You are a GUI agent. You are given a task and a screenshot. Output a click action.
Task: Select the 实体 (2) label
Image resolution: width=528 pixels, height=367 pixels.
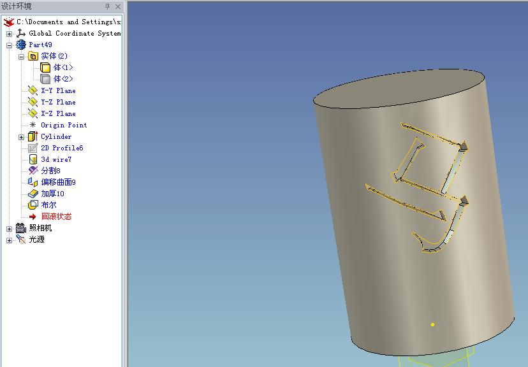[x=54, y=56]
